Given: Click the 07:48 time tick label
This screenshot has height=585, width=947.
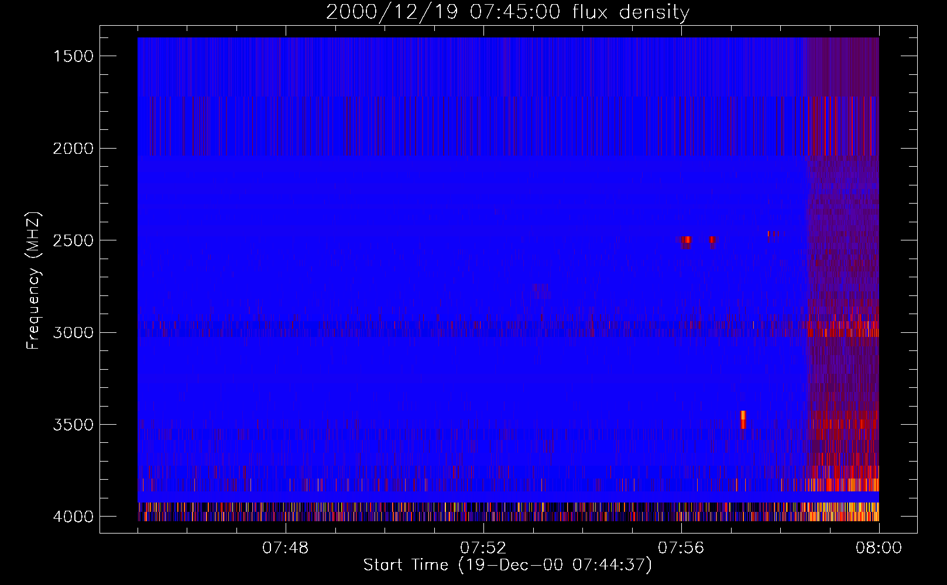Looking at the screenshot, I should coord(286,548).
